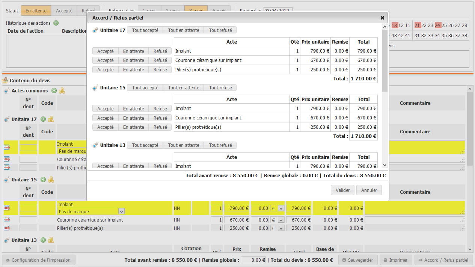Click the coins icon next to Unitaire 17 heading
This screenshot has width=475, height=267.
point(51,119)
